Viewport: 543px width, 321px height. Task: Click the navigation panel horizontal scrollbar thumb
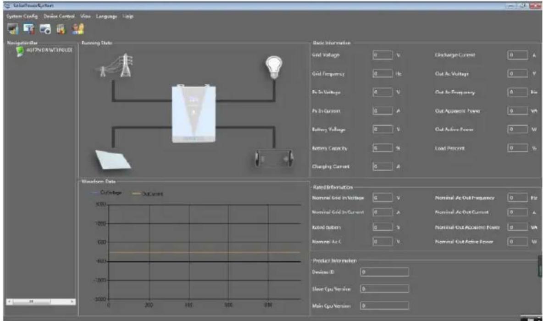tap(32, 302)
